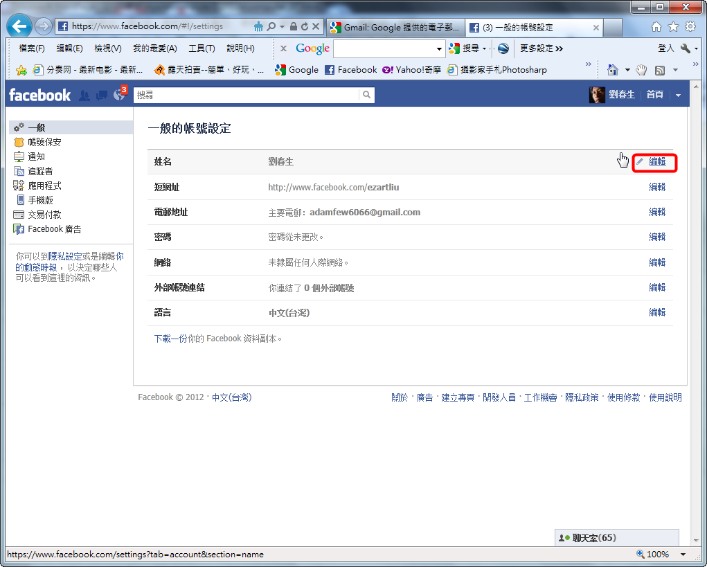This screenshot has height=567, width=707.
Task: Refresh the page from the address bar
Action: [305, 26]
